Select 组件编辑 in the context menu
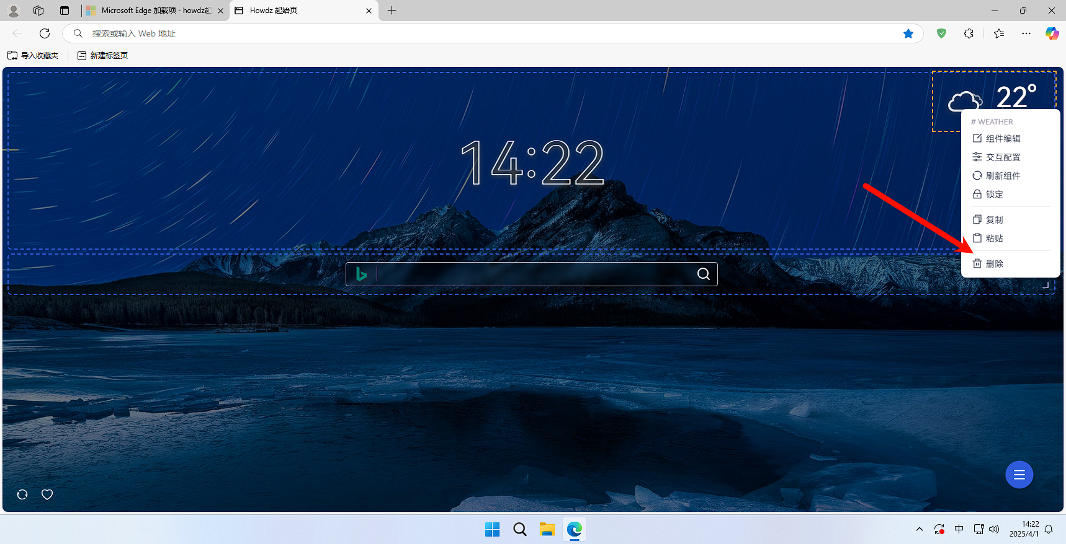The width and height of the screenshot is (1066, 544). point(1010,138)
